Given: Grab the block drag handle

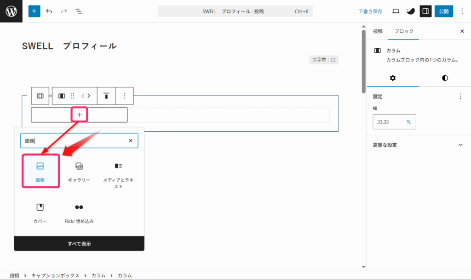Looking at the screenshot, I should (72, 96).
